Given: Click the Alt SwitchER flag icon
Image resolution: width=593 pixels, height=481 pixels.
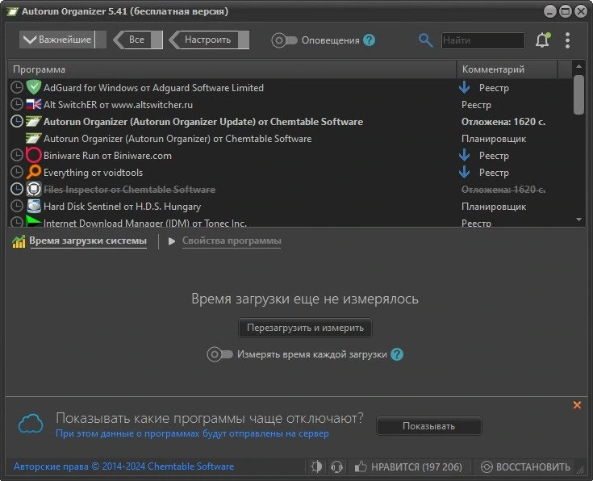Looking at the screenshot, I should point(34,104).
